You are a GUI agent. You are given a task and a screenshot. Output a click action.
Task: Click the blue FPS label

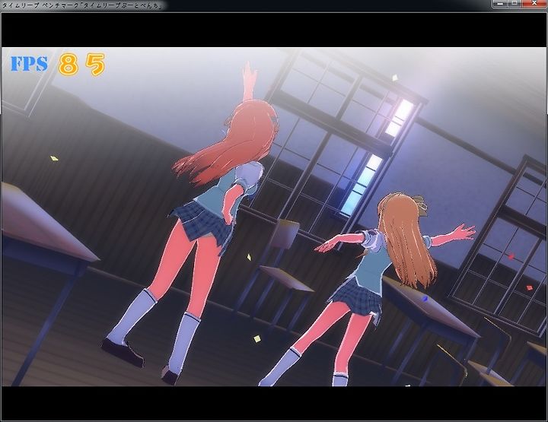(x=29, y=64)
